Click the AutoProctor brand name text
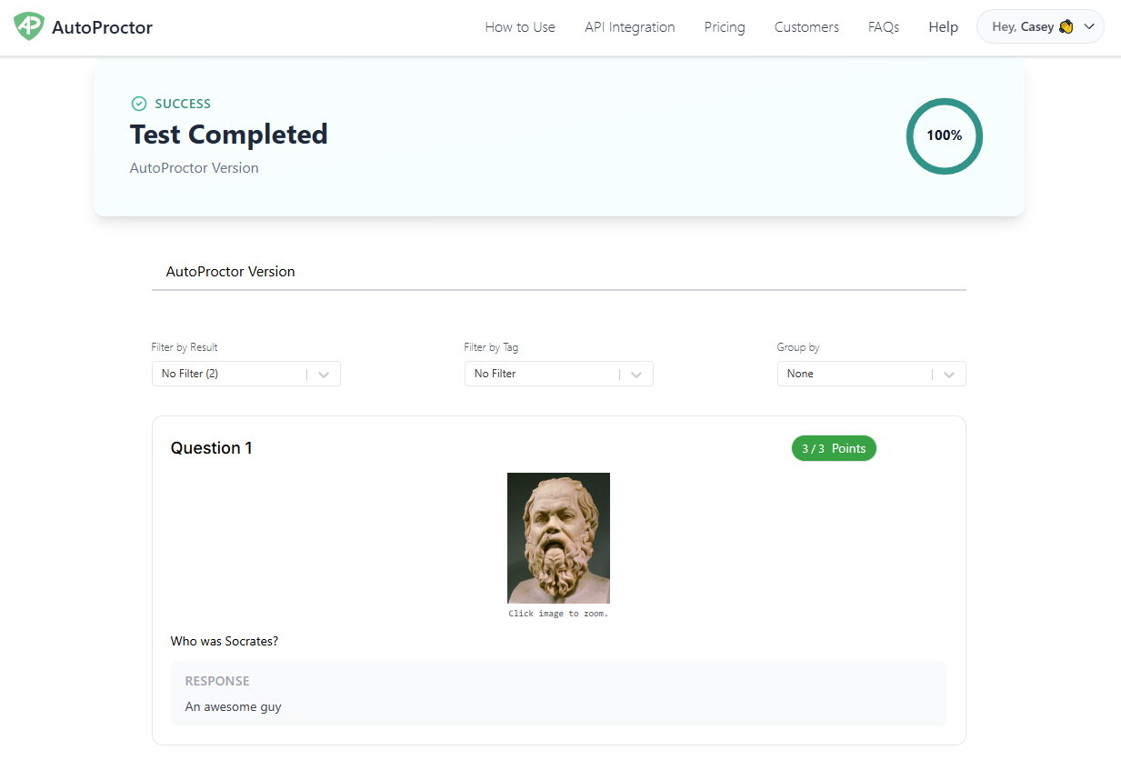The image size is (1121, 760). (102, 27)
